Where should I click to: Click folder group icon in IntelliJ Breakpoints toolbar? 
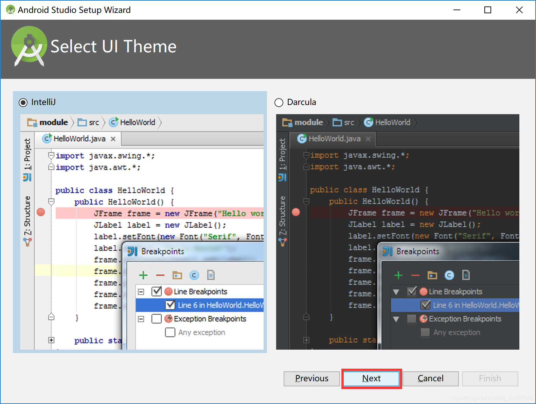pyautogui.click(x=177, y=275)
